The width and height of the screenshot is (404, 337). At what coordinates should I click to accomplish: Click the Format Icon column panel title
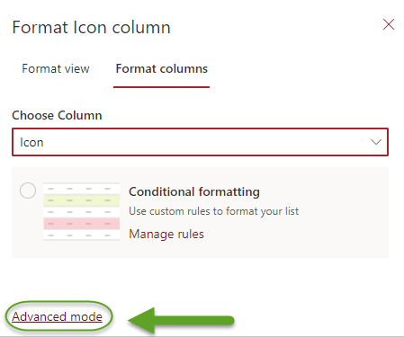[91, 27]
